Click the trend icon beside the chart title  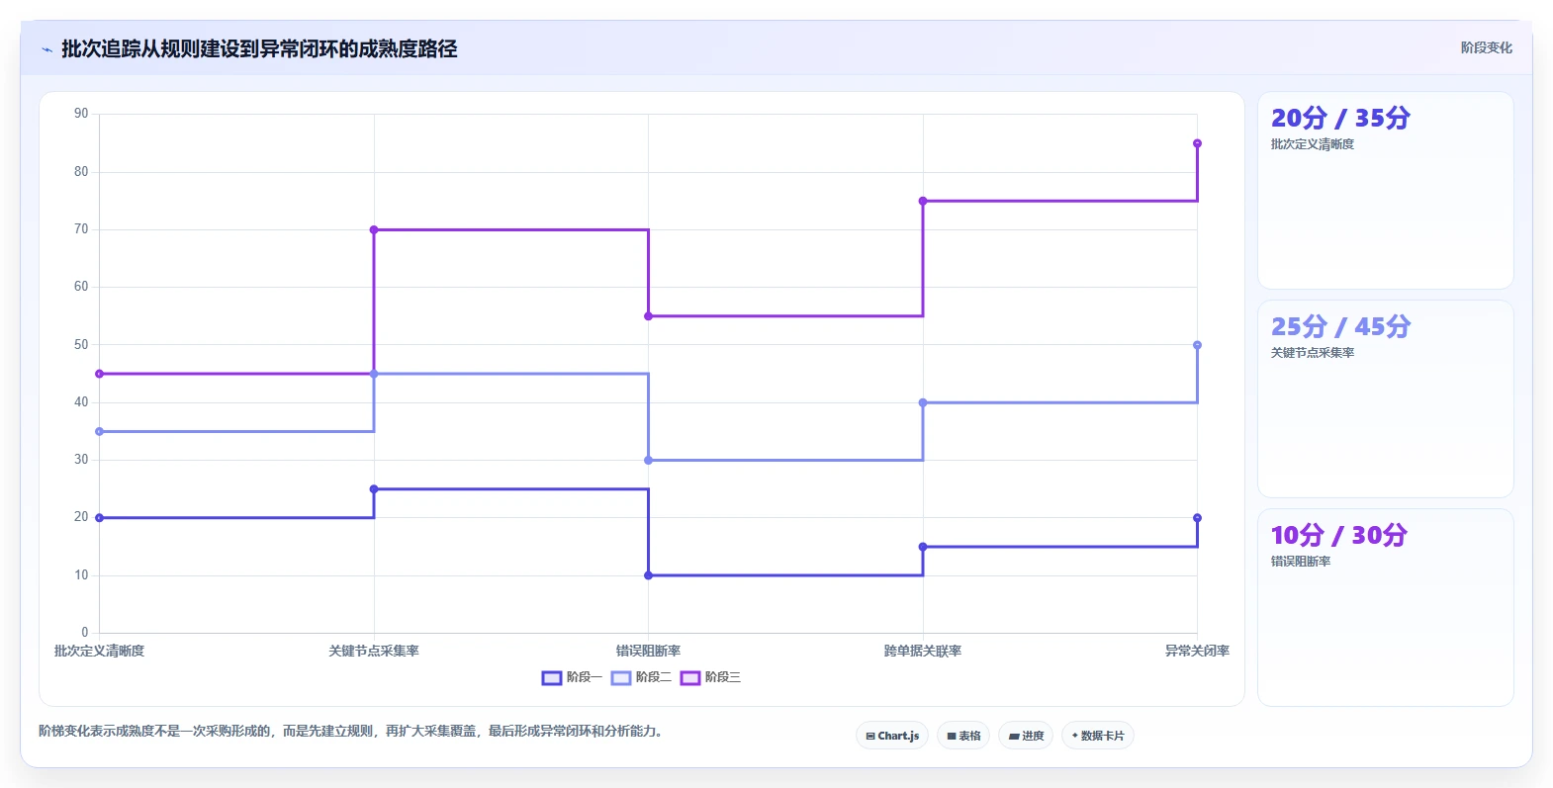point(46,49)
